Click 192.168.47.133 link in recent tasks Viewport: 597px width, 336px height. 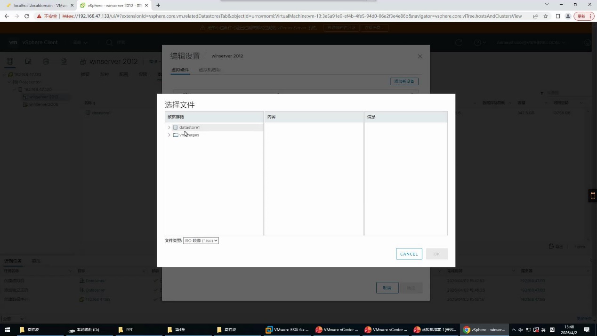click(x=97, y=299)
